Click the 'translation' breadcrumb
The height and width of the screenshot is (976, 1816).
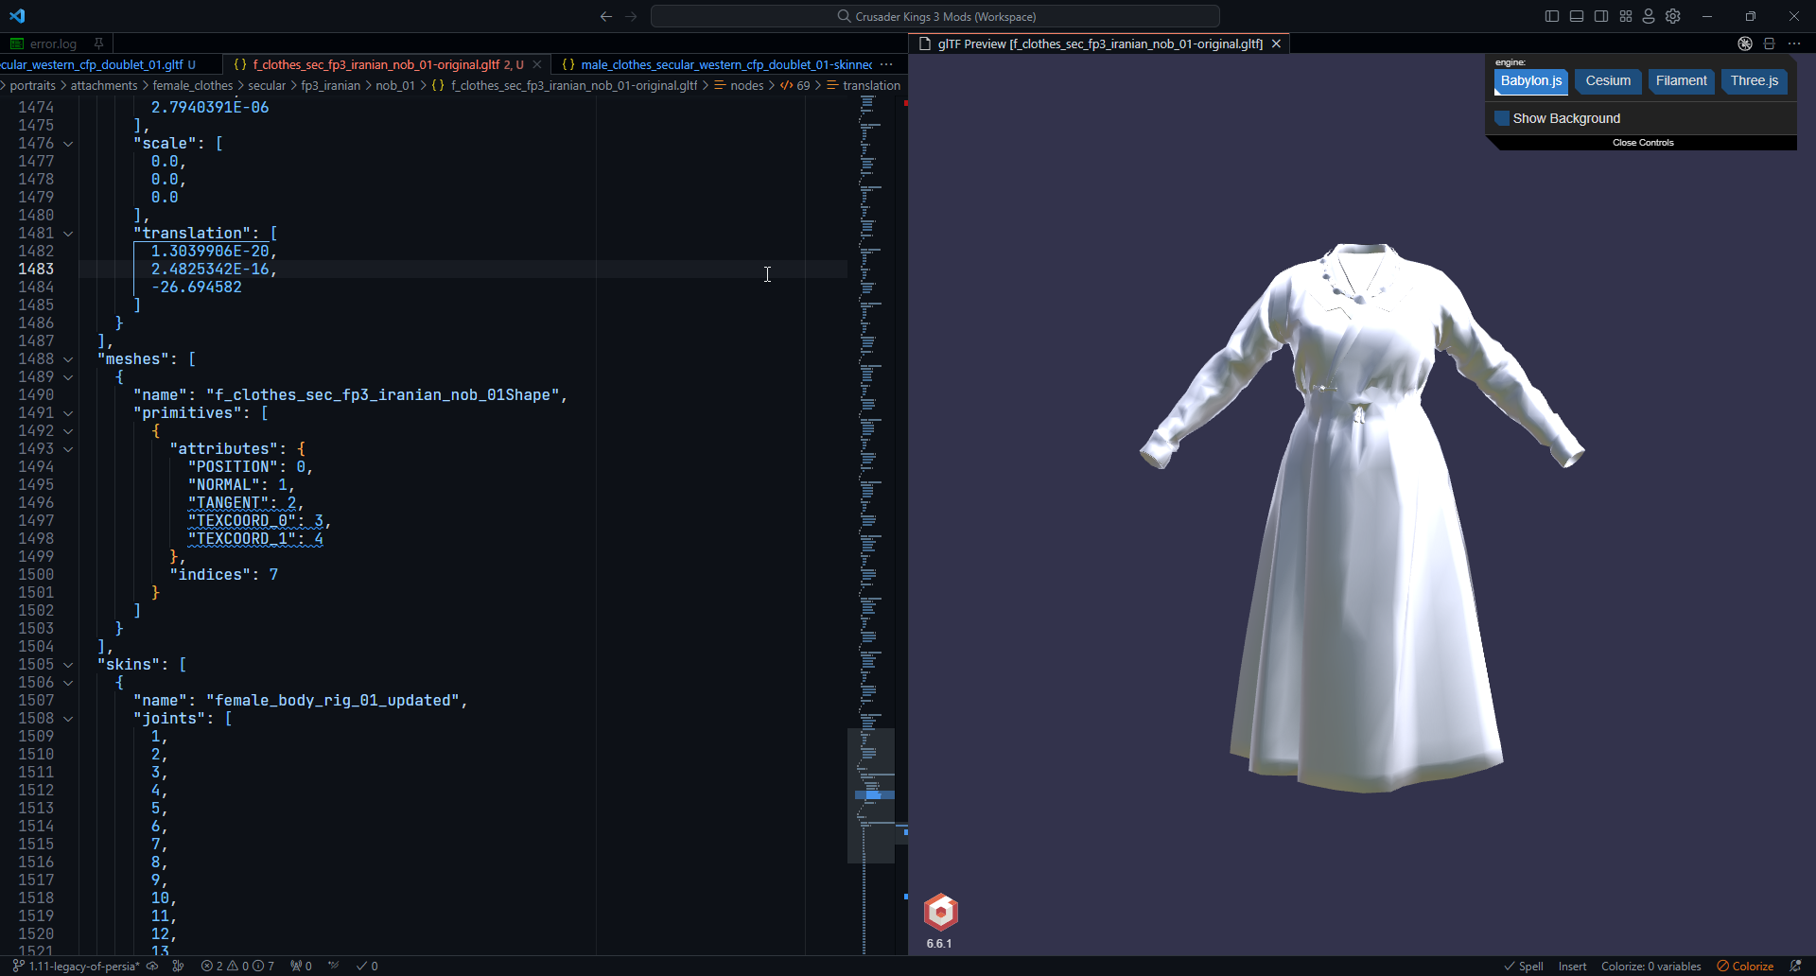click(871, 85)
